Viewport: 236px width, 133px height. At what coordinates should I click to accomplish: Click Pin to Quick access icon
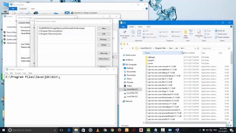[x=125, y=32]
